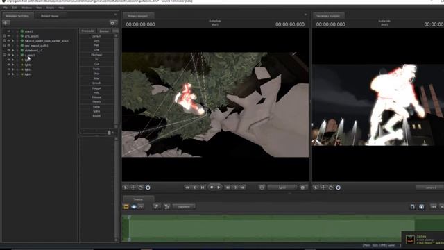The width and height of the screenshot is (444, 250).
Task: Open Primary Viewport gear settings icon
Action: pos(302,187)
